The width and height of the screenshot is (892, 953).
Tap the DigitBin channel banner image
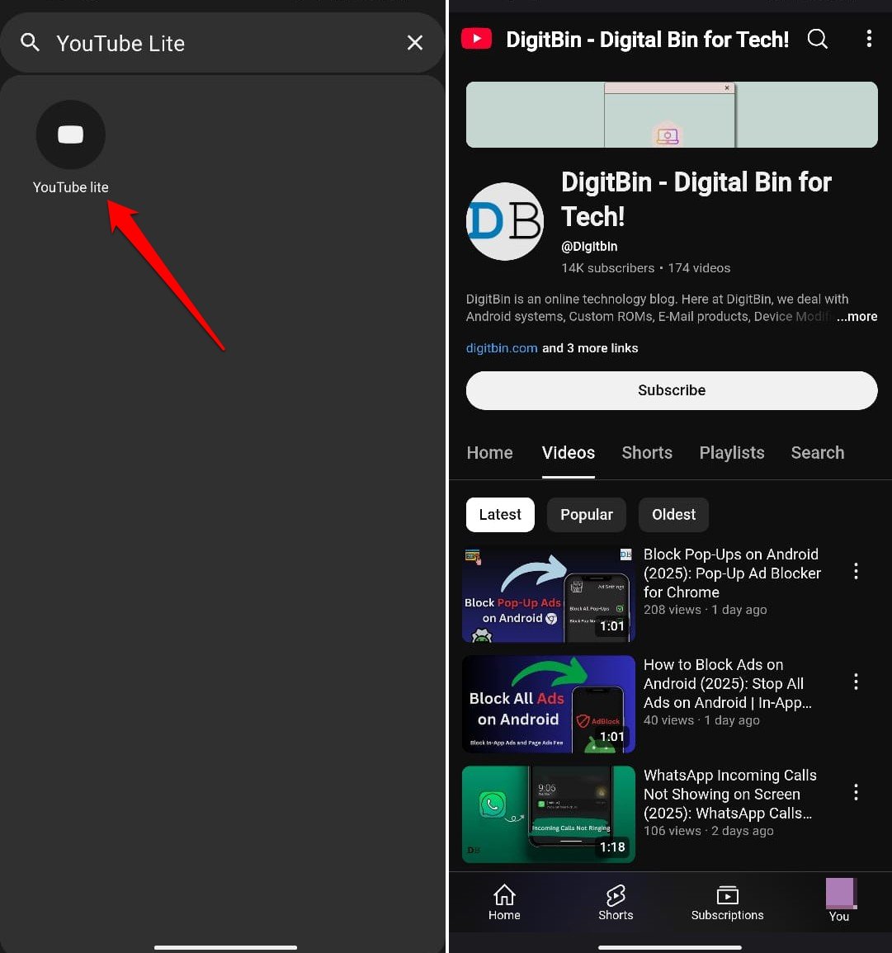[672, 115]
